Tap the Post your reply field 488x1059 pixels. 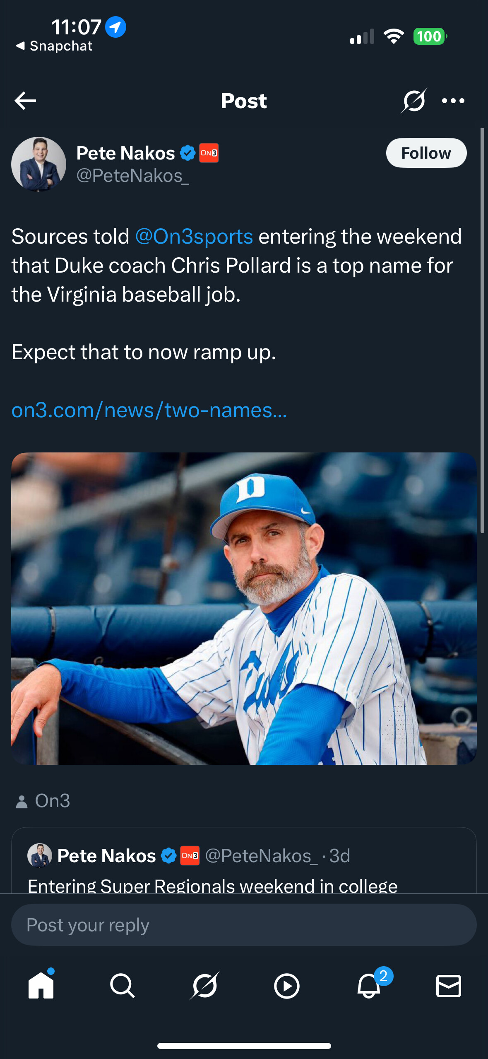point(244,925)
